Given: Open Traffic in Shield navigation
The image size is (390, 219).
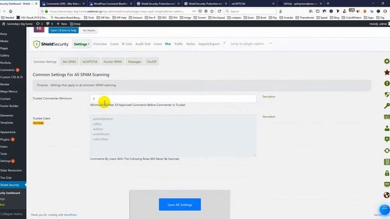Looking at the screenshot, I should click(x=179, y=44).
